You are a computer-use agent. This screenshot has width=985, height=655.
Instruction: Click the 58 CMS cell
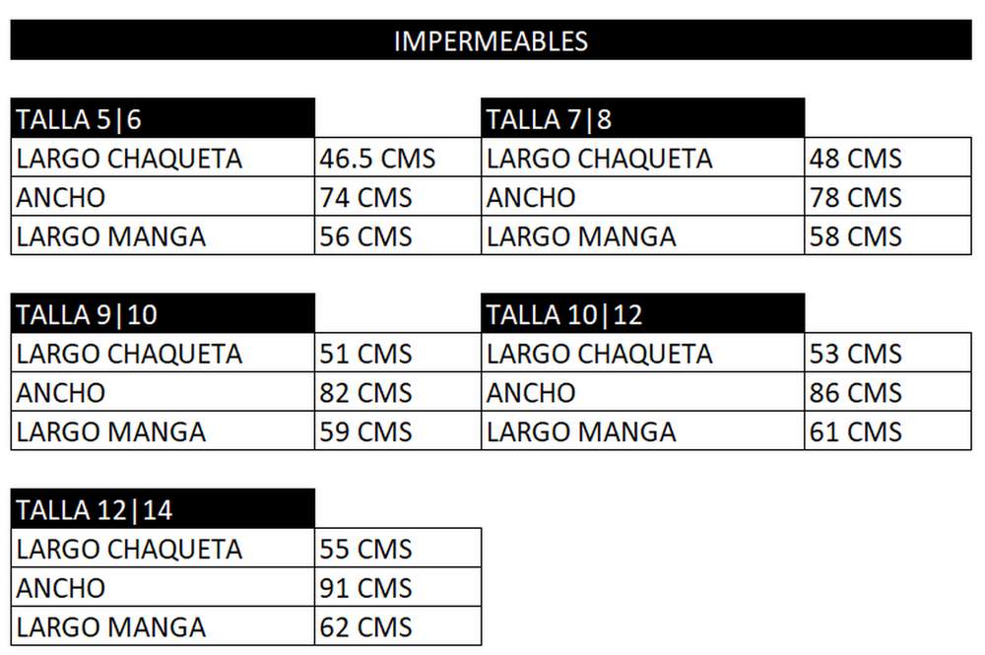click(x=886, y=236)
